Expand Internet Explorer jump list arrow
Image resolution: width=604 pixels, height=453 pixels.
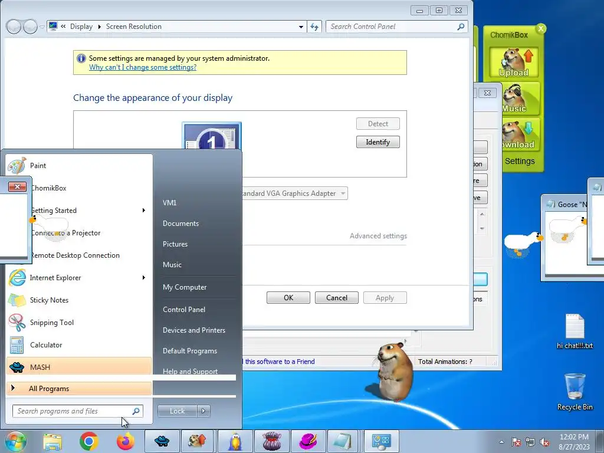pos(144,278)
